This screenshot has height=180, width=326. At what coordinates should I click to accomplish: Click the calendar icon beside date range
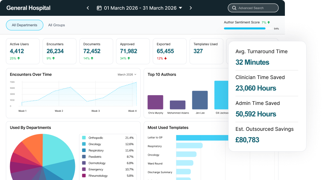tap(99, 8)
